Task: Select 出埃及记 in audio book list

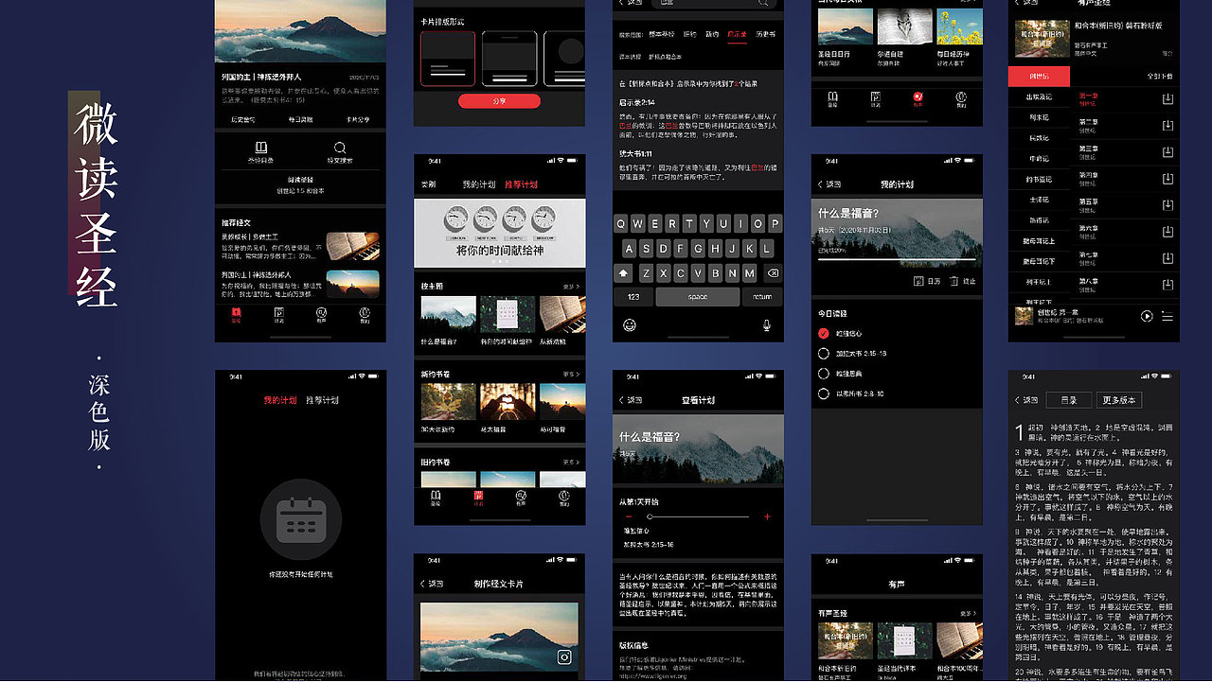Action: click(1040, 96)
